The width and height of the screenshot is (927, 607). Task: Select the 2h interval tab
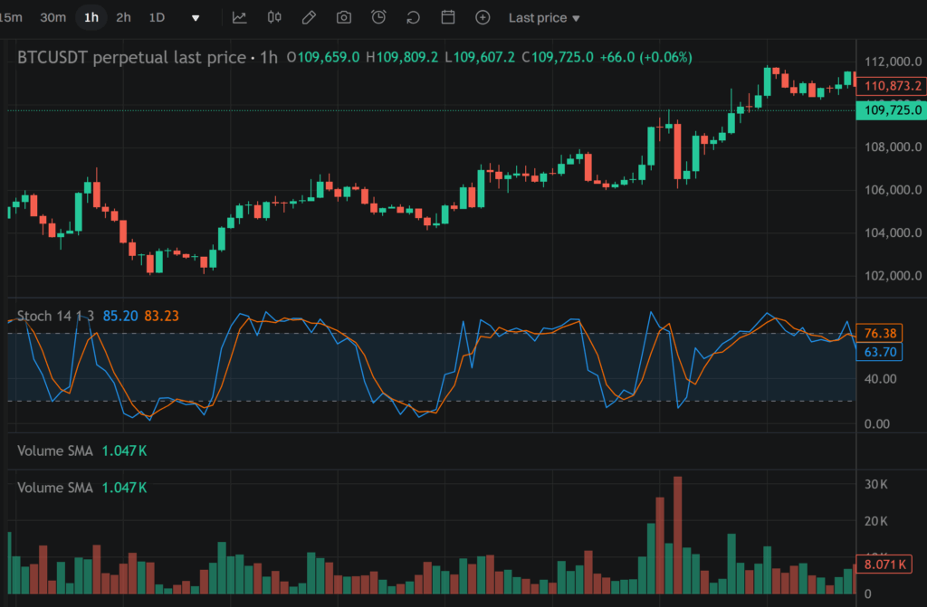pyautogui.click(x=123, y=17)
